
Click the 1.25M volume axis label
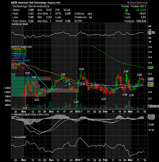(7, 88)
